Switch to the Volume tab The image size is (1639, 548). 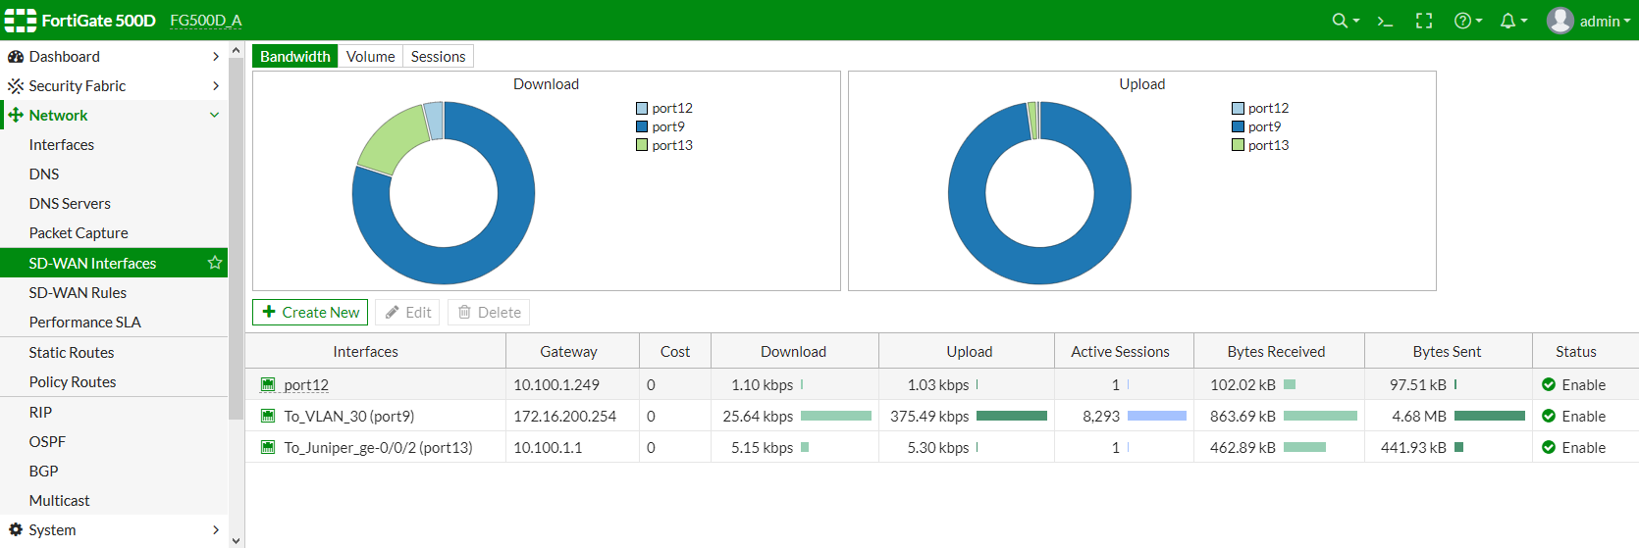pos(371,57)
